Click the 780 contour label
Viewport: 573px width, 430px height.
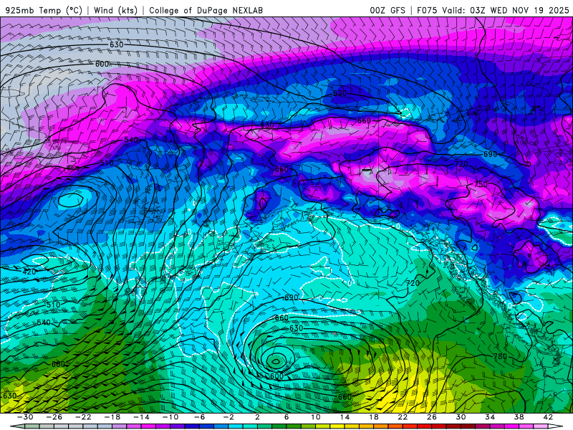[500, 356]
